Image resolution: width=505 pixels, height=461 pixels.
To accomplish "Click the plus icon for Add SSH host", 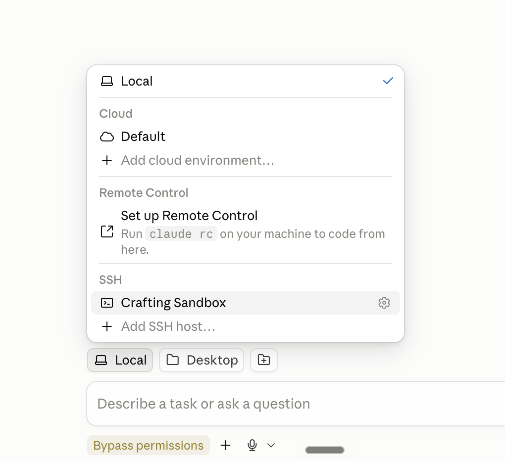I will pyautogui.click(x=107, y=326).
